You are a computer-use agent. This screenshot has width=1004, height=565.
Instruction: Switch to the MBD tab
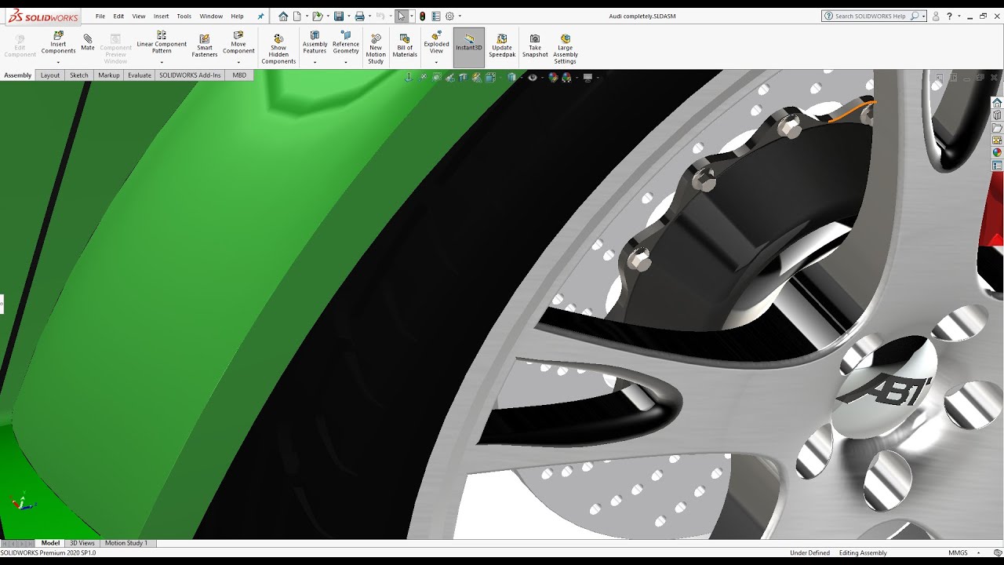pos(239,75)
